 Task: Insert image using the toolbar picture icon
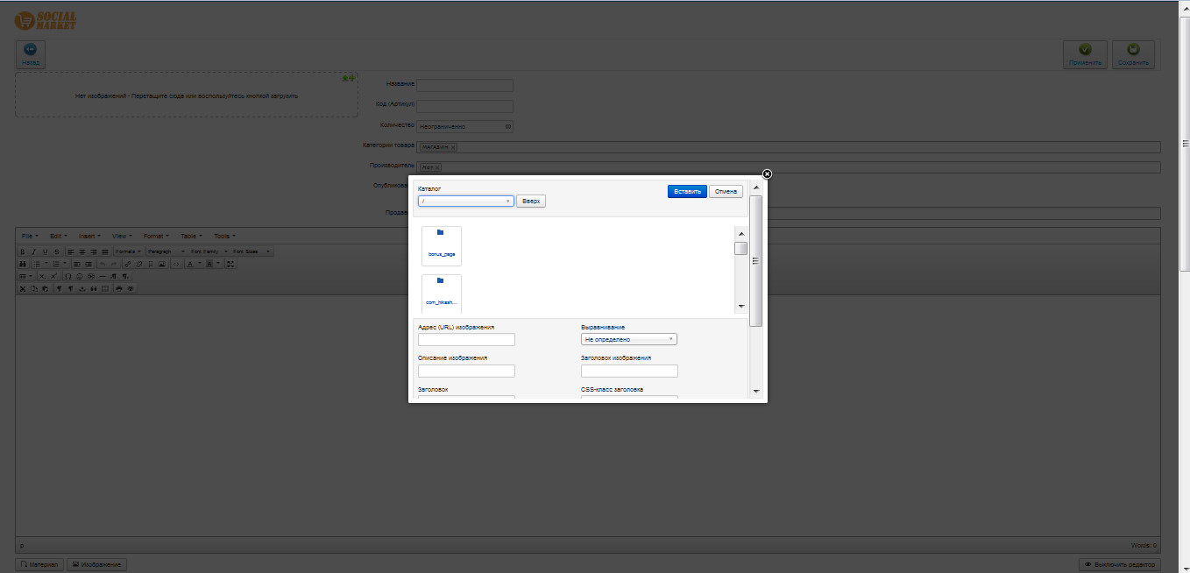[x=162, y=264]
